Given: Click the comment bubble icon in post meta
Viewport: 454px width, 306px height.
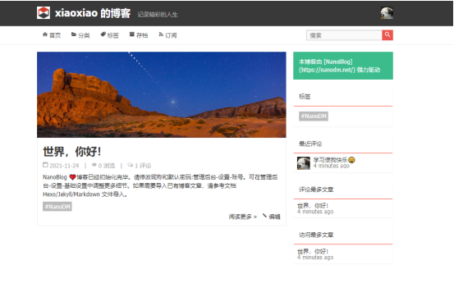Looking at the screenshot, I should pyautogui.click(x=131, y=165).
